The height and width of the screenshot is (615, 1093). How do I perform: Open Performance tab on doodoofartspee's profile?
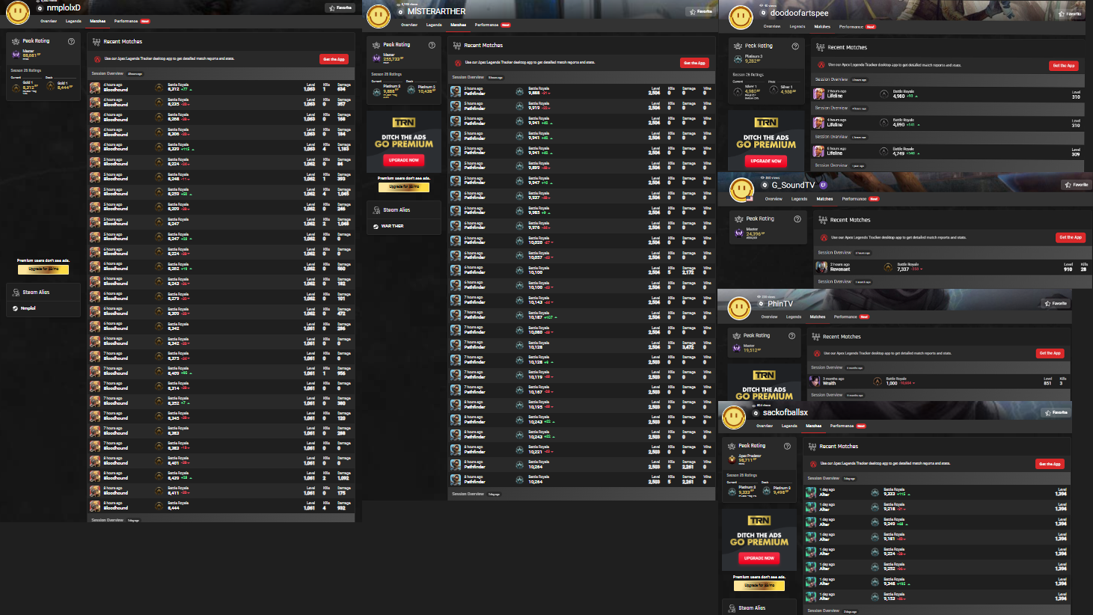click(x=851, y=26)
